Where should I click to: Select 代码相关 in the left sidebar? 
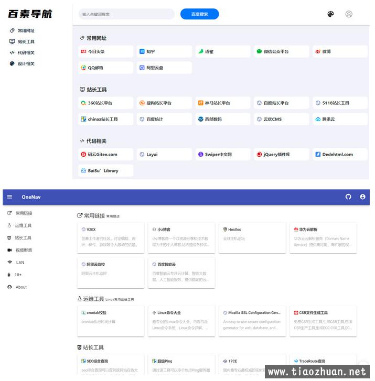pyautogui.click(x=22, y=52)
